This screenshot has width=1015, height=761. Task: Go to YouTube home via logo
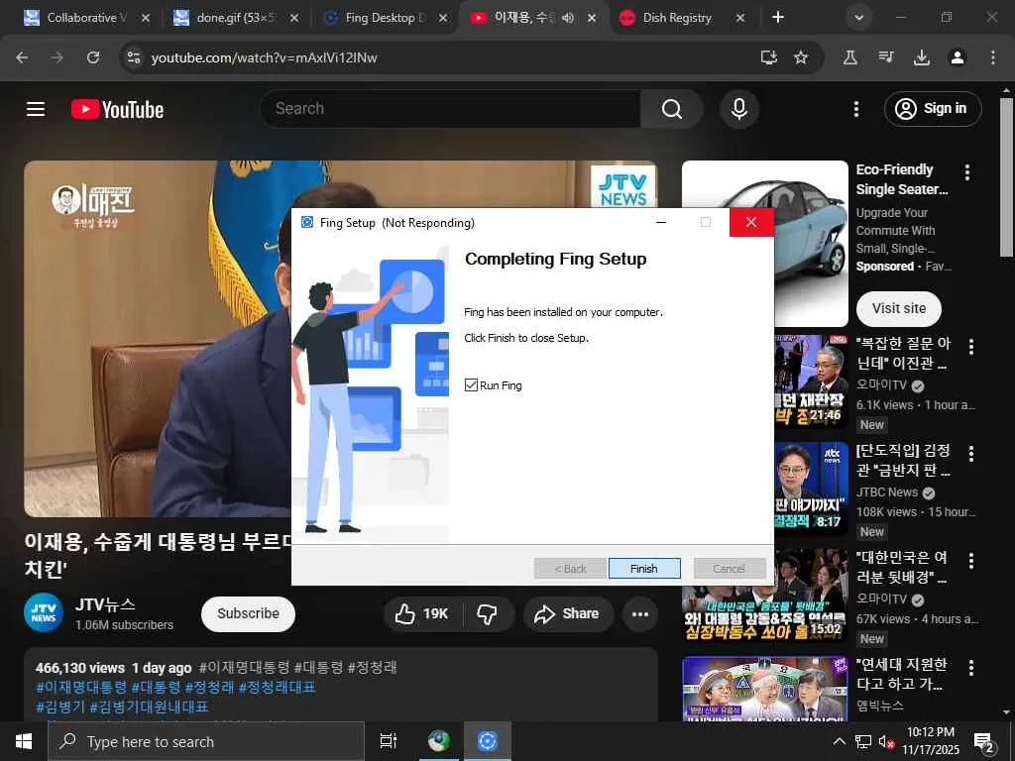pyautogui.click(x=117, y=109)
